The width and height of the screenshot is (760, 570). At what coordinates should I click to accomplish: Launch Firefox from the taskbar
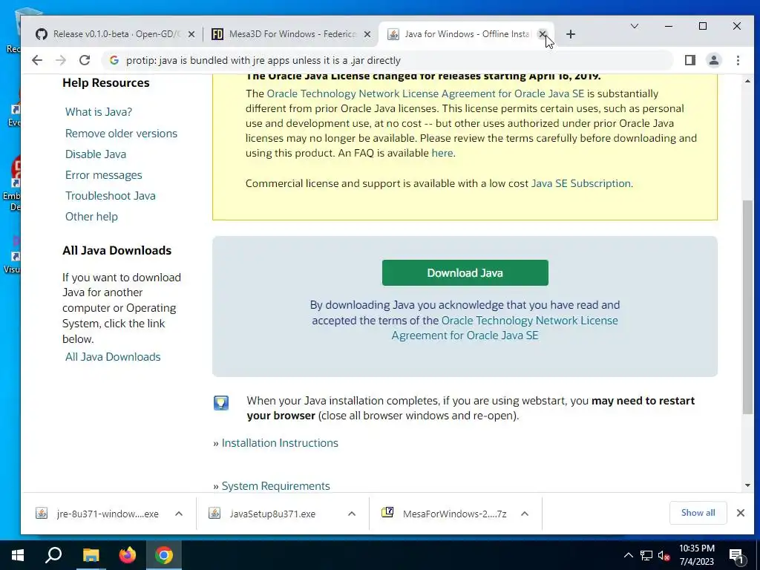[x=128, y=555]
